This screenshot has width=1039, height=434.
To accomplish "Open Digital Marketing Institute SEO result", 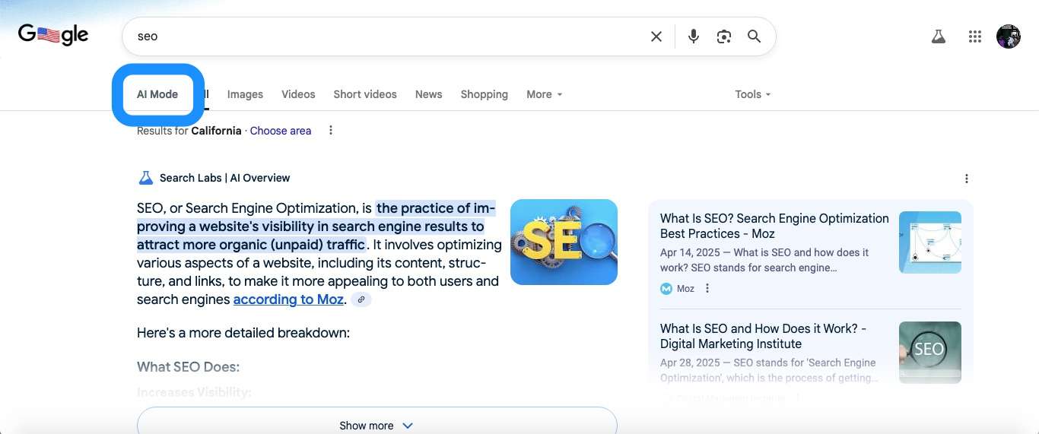I will tap(764, 336).
